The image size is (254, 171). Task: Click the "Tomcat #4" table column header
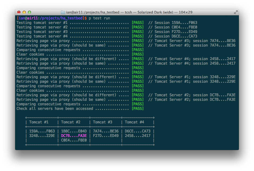134,122
